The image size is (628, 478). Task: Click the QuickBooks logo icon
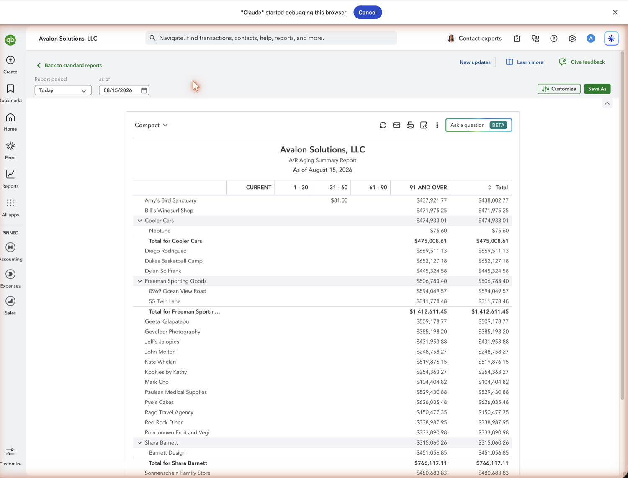click(x=10, y=40)
